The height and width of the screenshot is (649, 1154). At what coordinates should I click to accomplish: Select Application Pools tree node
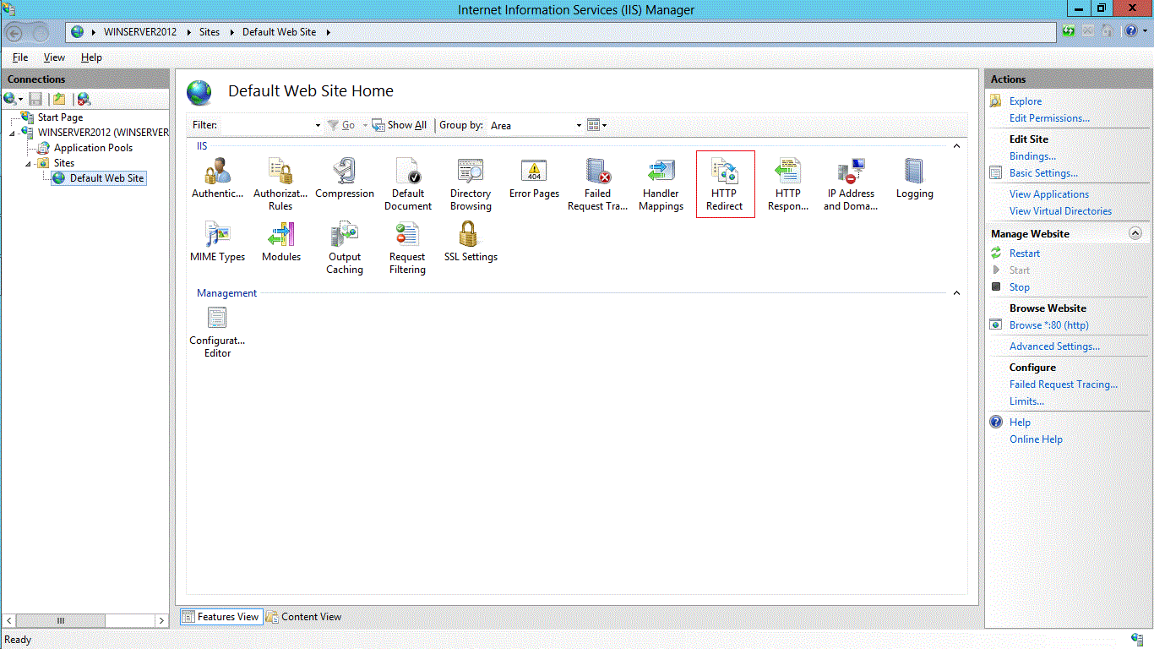[93, 148]
